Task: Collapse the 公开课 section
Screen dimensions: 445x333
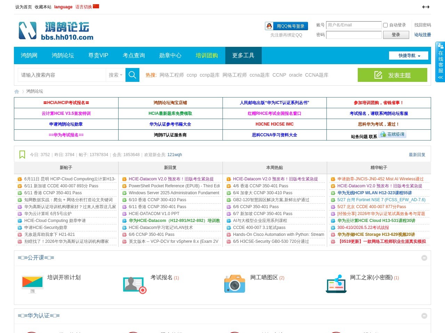Action: [x=424, y=258]
